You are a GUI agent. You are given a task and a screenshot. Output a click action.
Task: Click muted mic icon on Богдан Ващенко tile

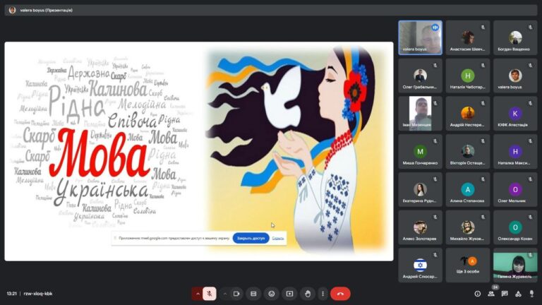[x=530, y=27]
